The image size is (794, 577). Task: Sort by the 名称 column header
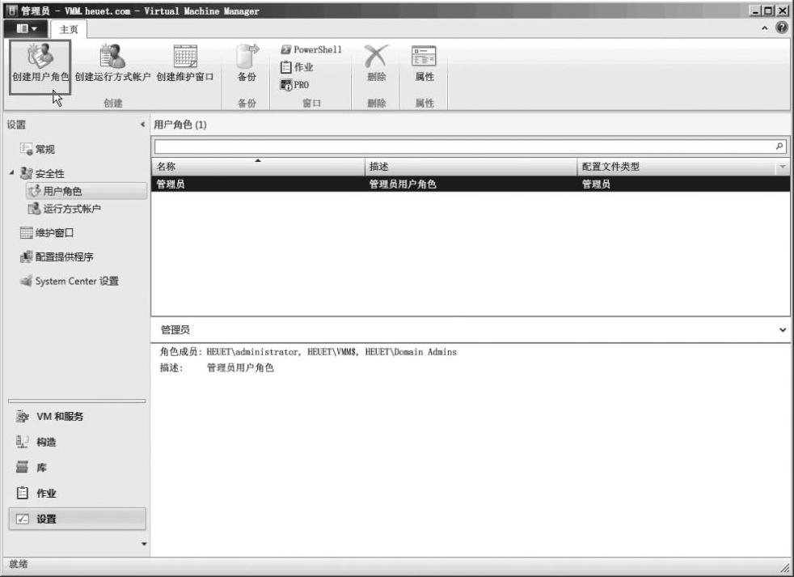(258, 167)
